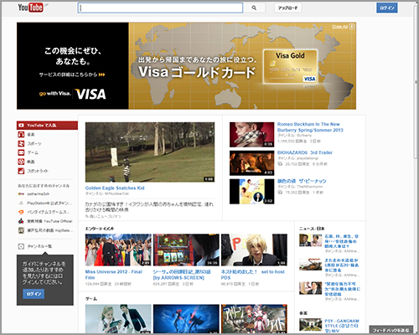Open the Visa Gold card banner image
419x335 pixels.
290,67
